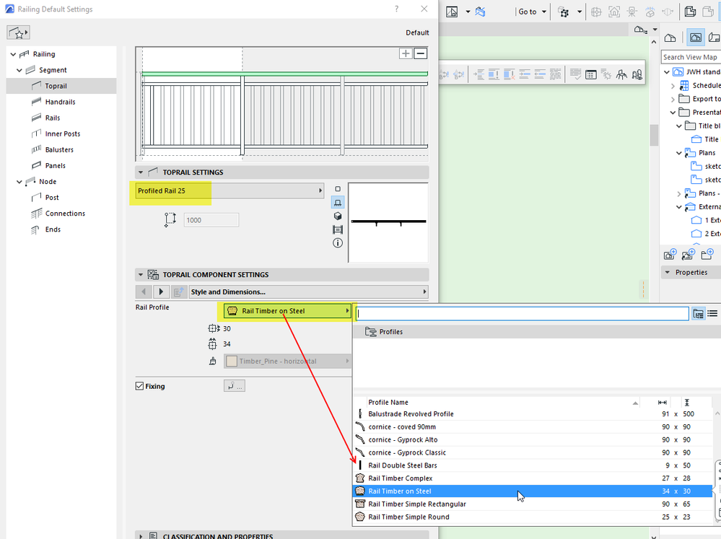Click the save view camera icon
The width and height of the screenshot is (721, 539).
[670, 254]
